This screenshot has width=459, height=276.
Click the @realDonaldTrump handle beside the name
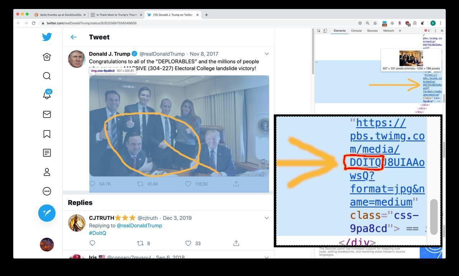[x=162, y=54]
